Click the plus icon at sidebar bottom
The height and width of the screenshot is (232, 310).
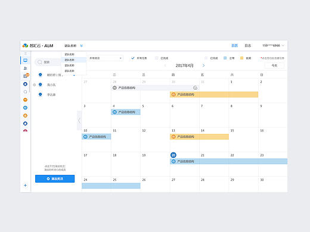coord(25,185)
